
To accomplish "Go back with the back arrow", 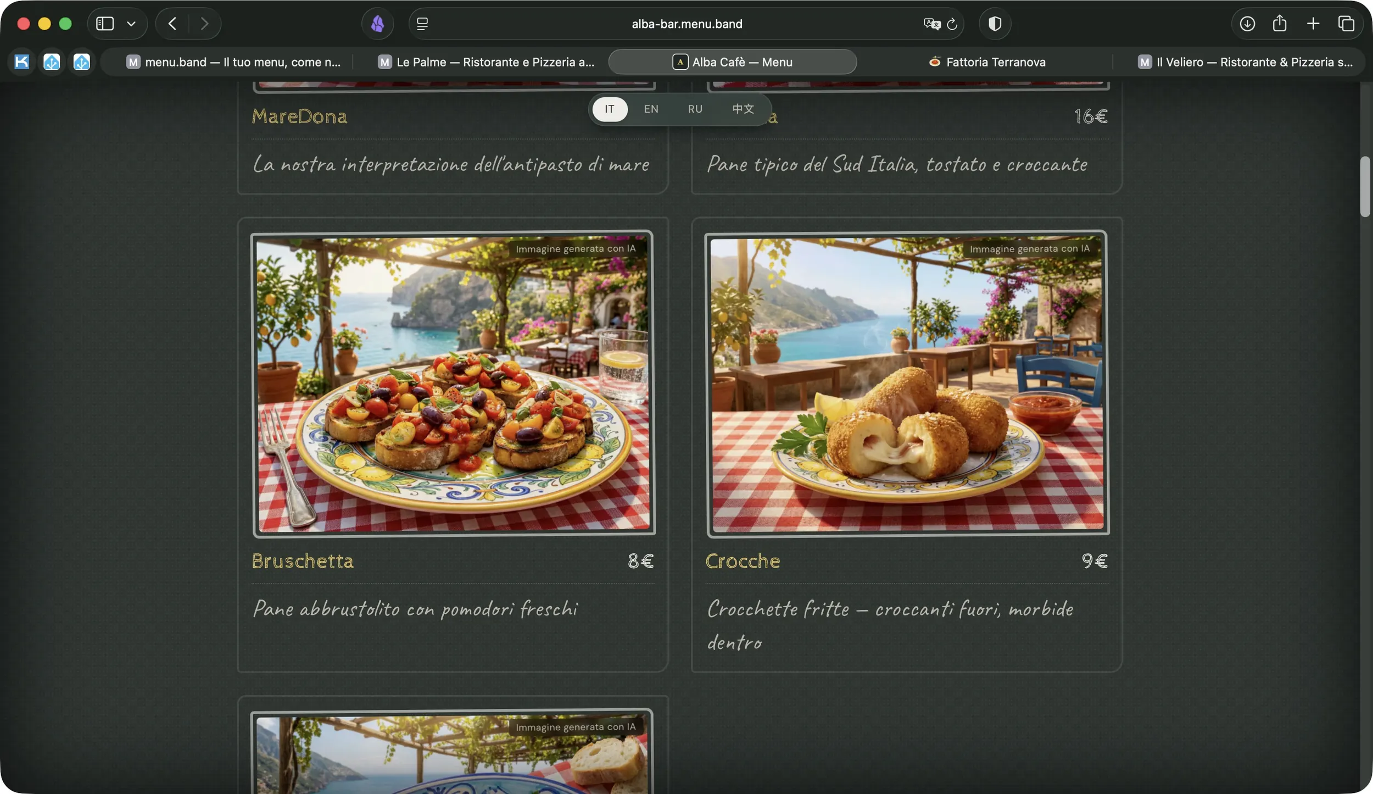I will [172, 24].
